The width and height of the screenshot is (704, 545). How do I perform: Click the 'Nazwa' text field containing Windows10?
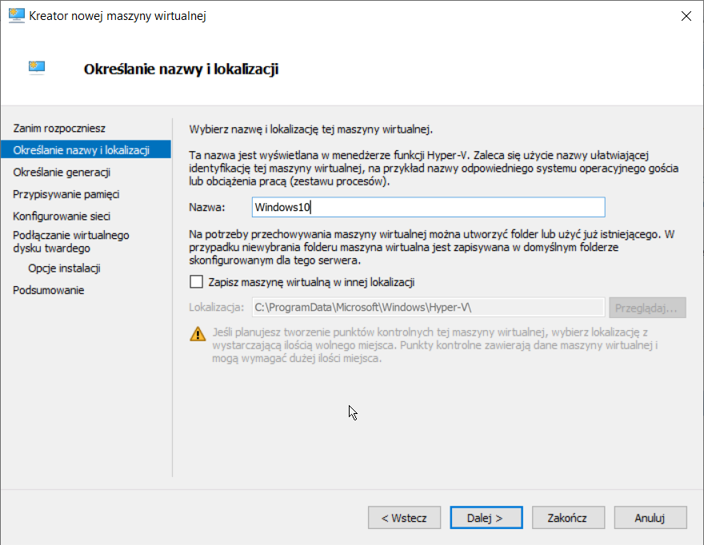click(427, 207)
